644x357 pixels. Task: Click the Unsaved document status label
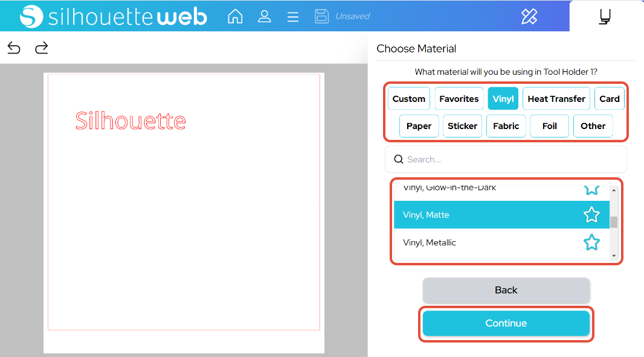(352, 16)
